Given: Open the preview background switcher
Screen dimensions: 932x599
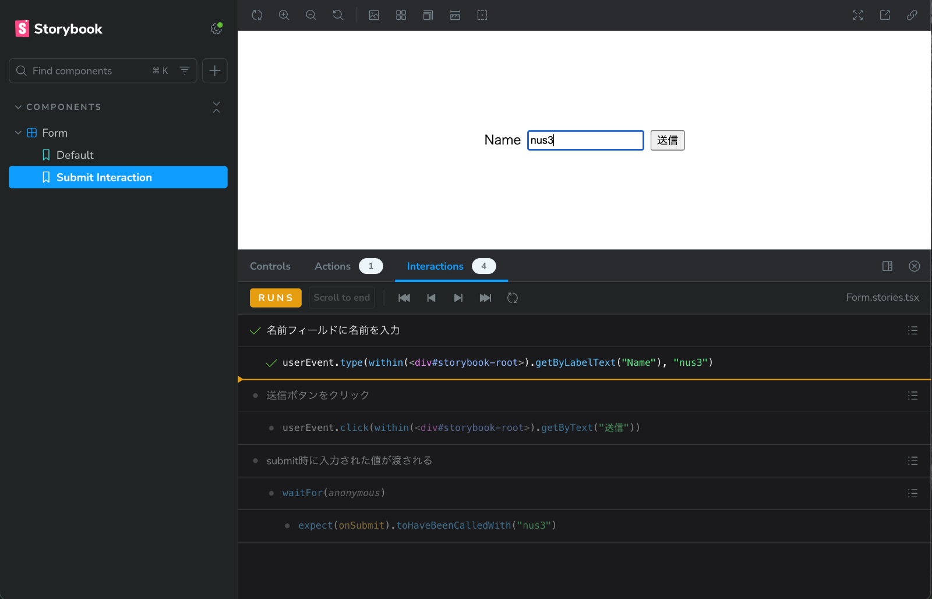Looking at the screenshot, I should coord(374,15).
